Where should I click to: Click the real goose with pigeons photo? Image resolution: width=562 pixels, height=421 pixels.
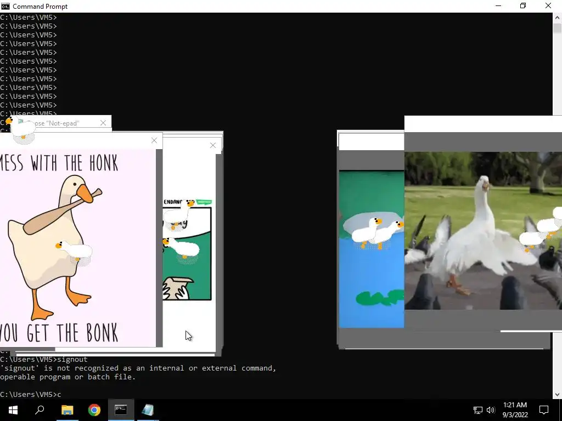point(483,231)
